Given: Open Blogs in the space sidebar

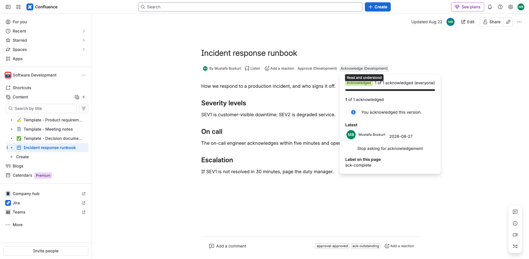Looking at the screenshot, I should [x=46, y=166].
